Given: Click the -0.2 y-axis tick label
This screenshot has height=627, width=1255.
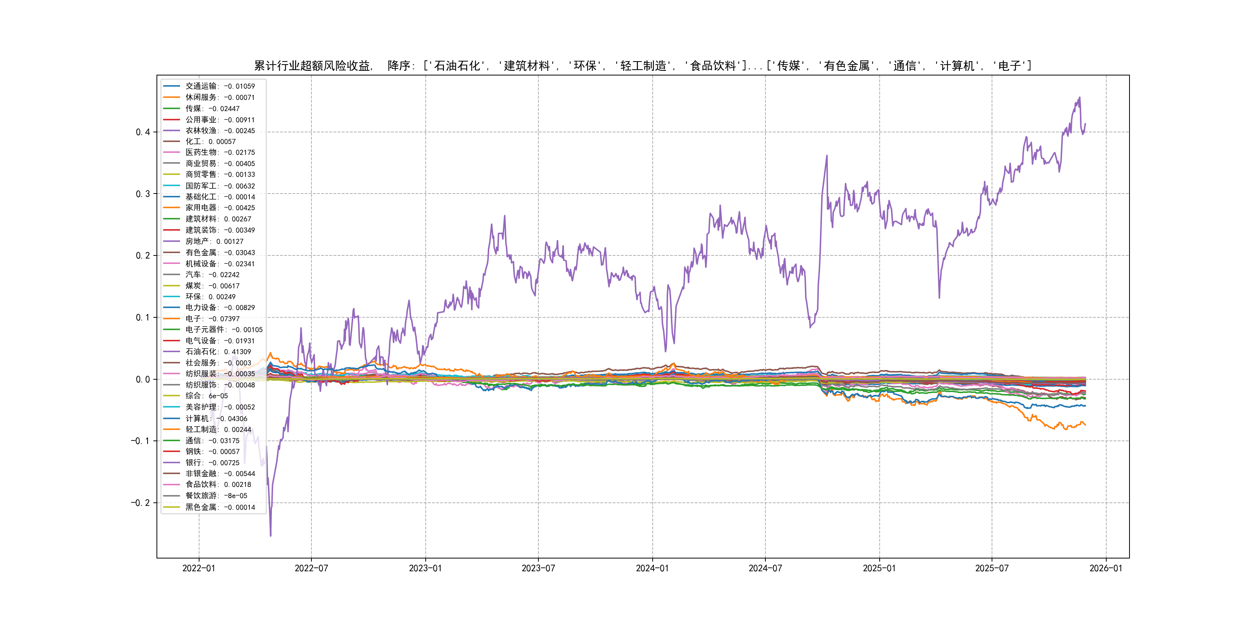Looking at the screenshot, I should click(x=140, y=503).
